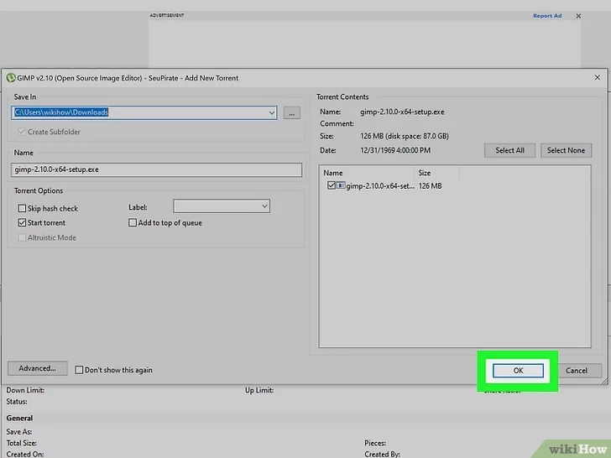Click the 'Status:' label in main window

pyautogui.click(x=17, y=401)
